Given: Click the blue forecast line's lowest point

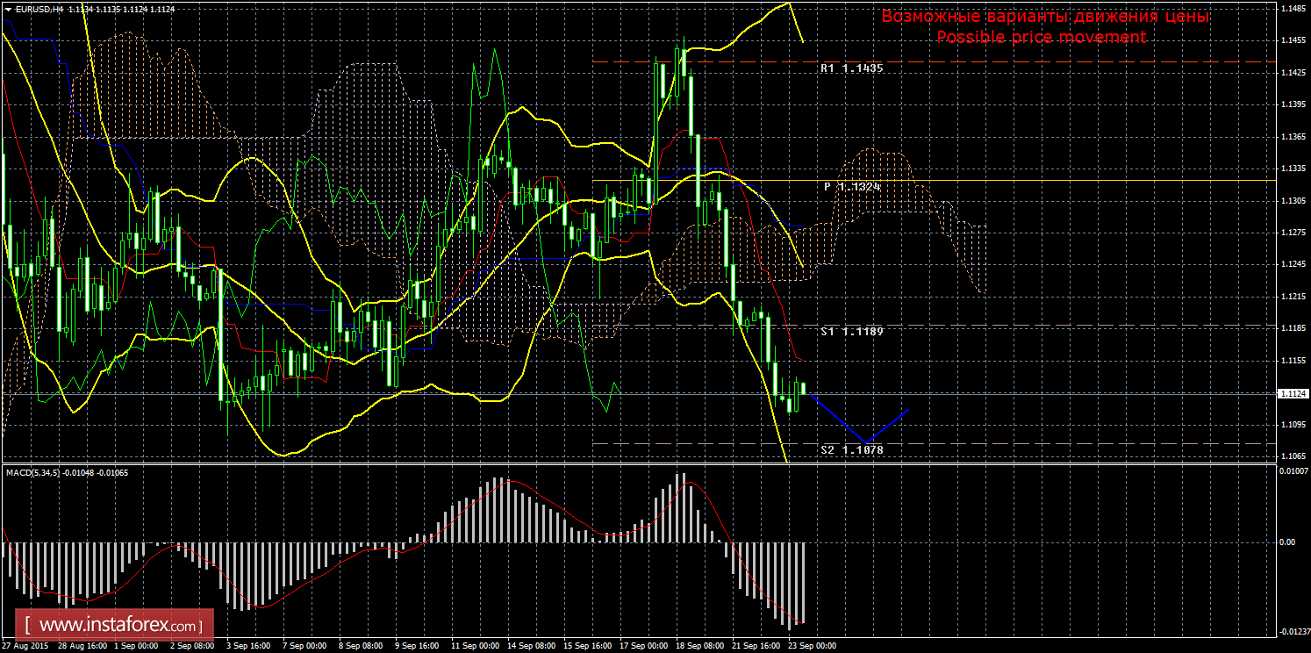Looking at the screenshot, I should (x=865, y=442).
